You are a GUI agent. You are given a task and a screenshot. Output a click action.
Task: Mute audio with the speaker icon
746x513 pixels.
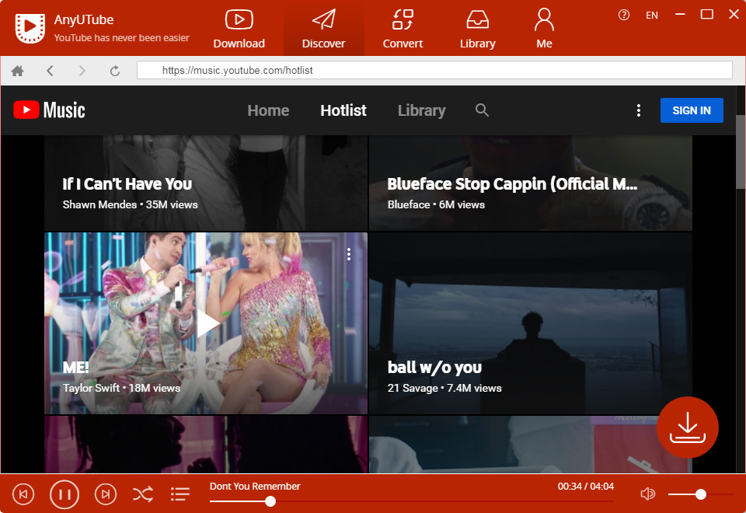[648, 494]
